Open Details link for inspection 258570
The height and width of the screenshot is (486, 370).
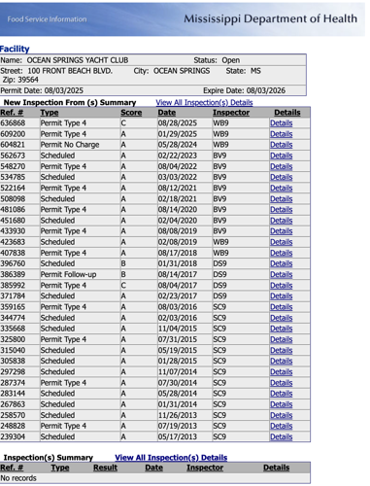281,415
